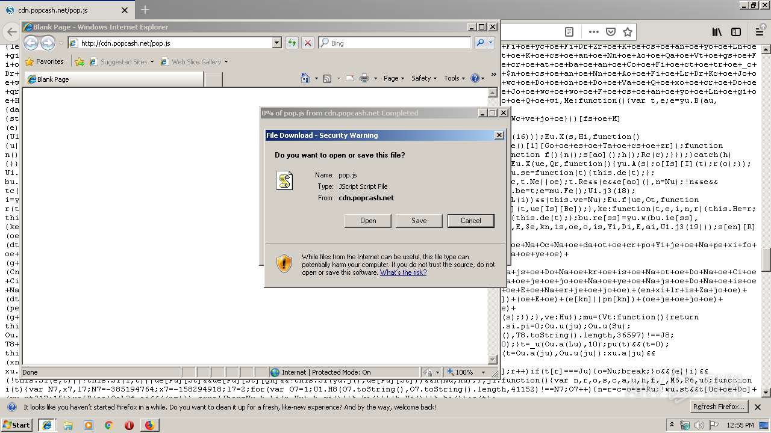Add current page to Favorites bar

(x=80, y=61)
